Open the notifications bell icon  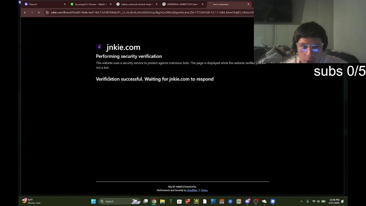(342, 201)
